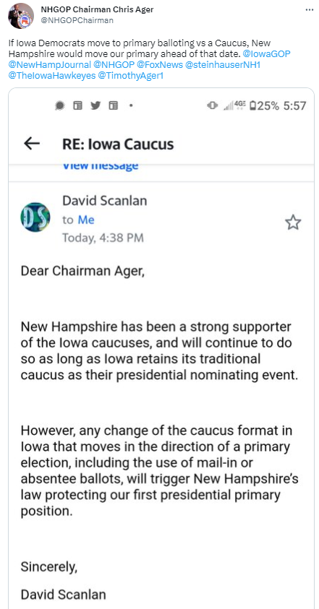Open the @TimothyAger1 mention
Screen dimensions: 319x609
(x=131, y=76)
